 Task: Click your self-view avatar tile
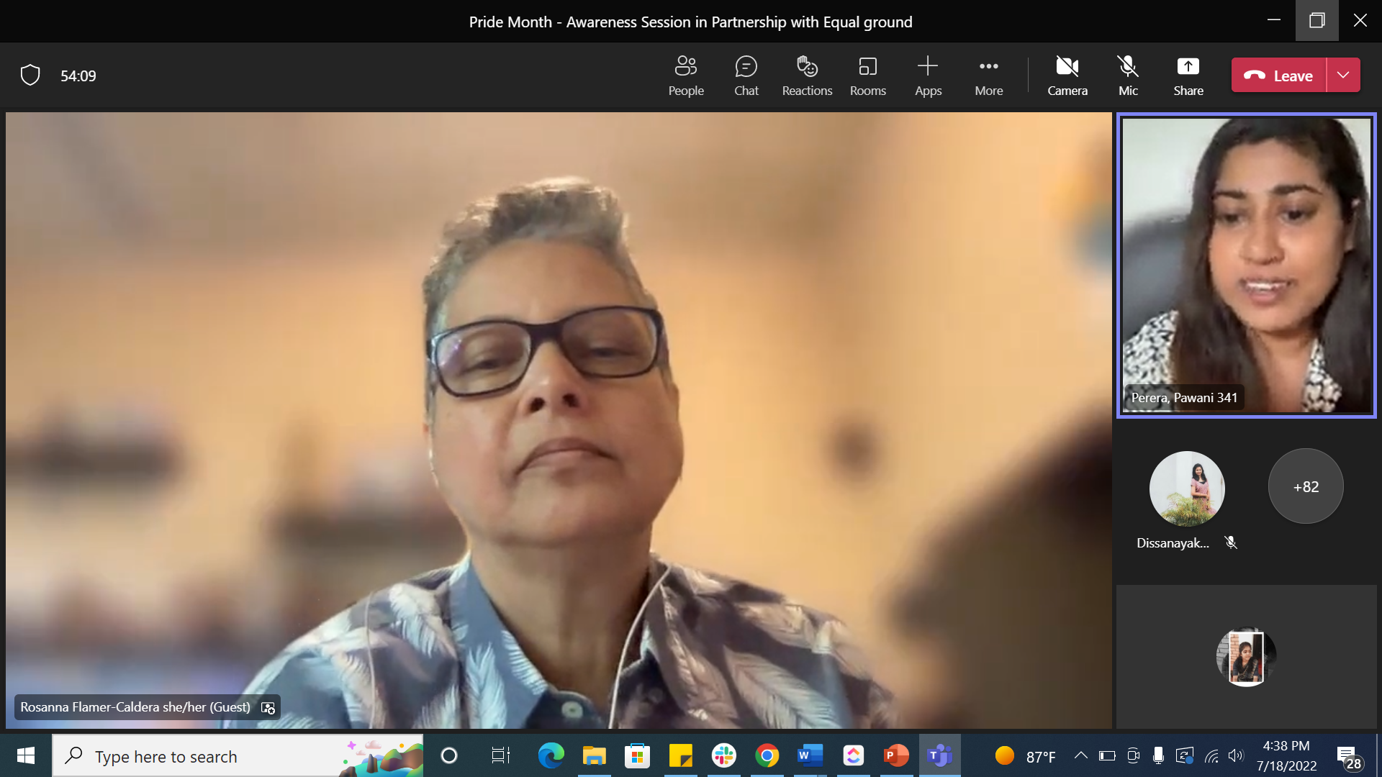pyautogui.click(x=1246, y=657)
